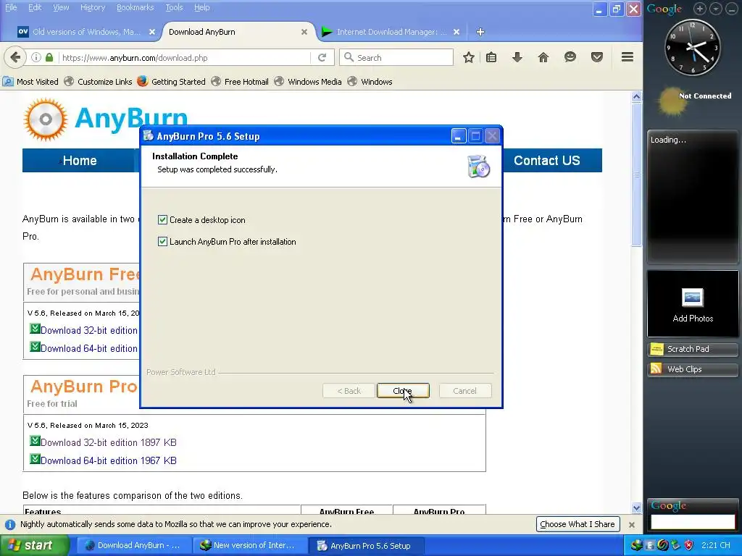This screenshot has width=742, height=556.
Task: Open the Bookmarks menu
Action: coord(135,7)
